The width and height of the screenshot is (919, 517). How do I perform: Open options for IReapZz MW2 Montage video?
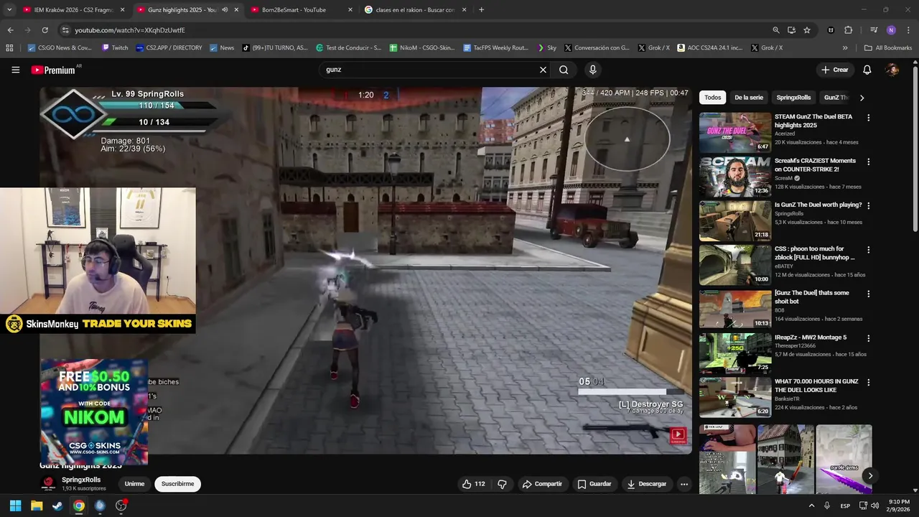868,338
